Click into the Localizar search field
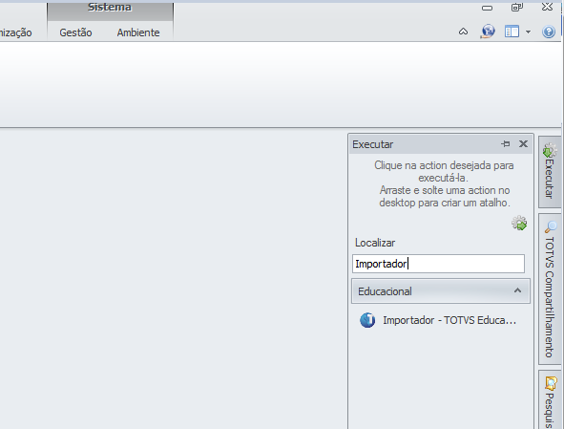Image resolution: width=564 pixels, height=429 pixels. coord(438,264)
